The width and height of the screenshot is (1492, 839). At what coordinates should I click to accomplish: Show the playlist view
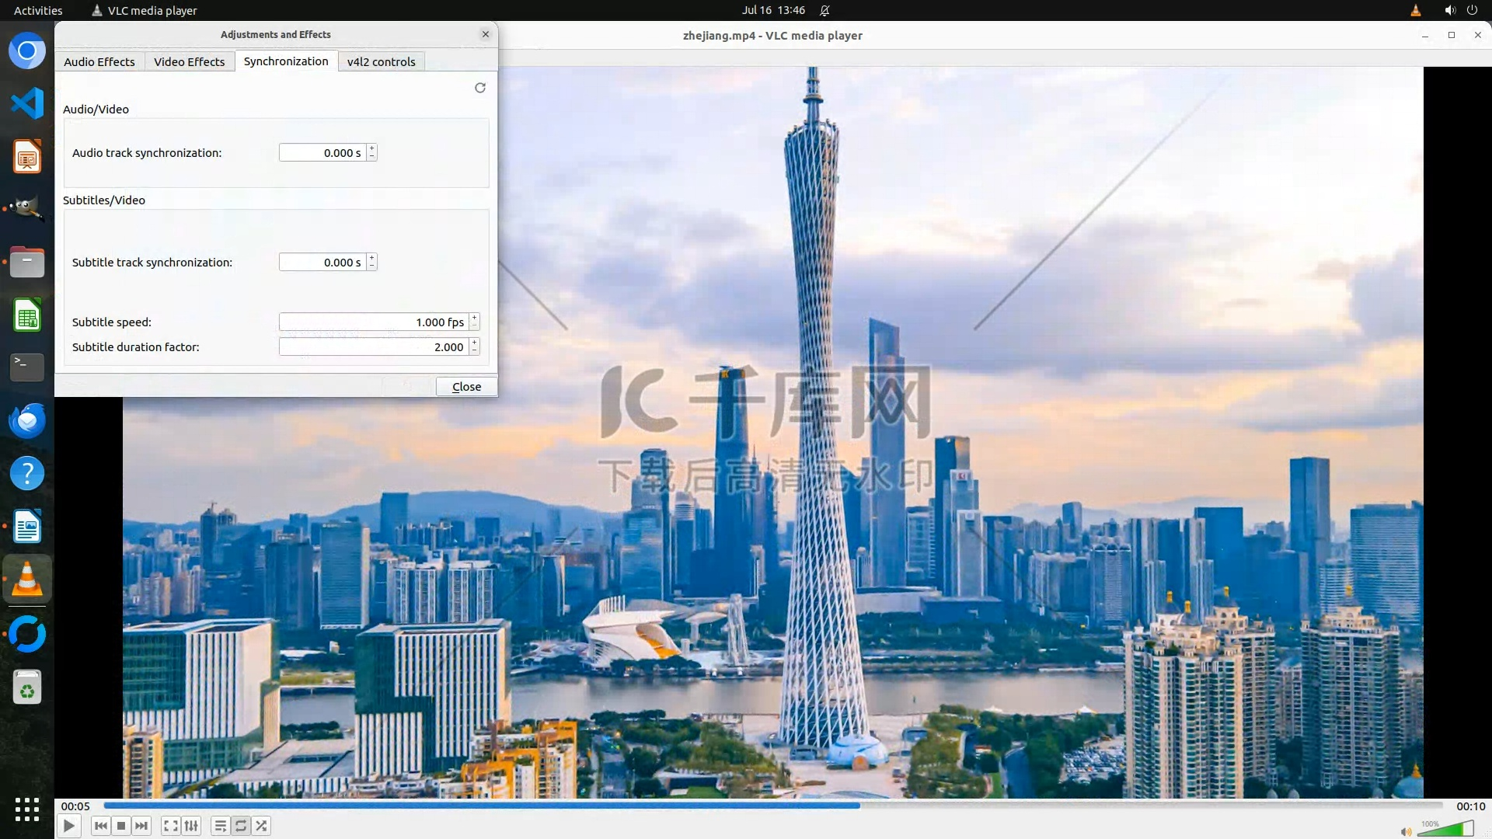tap(221, 826)
